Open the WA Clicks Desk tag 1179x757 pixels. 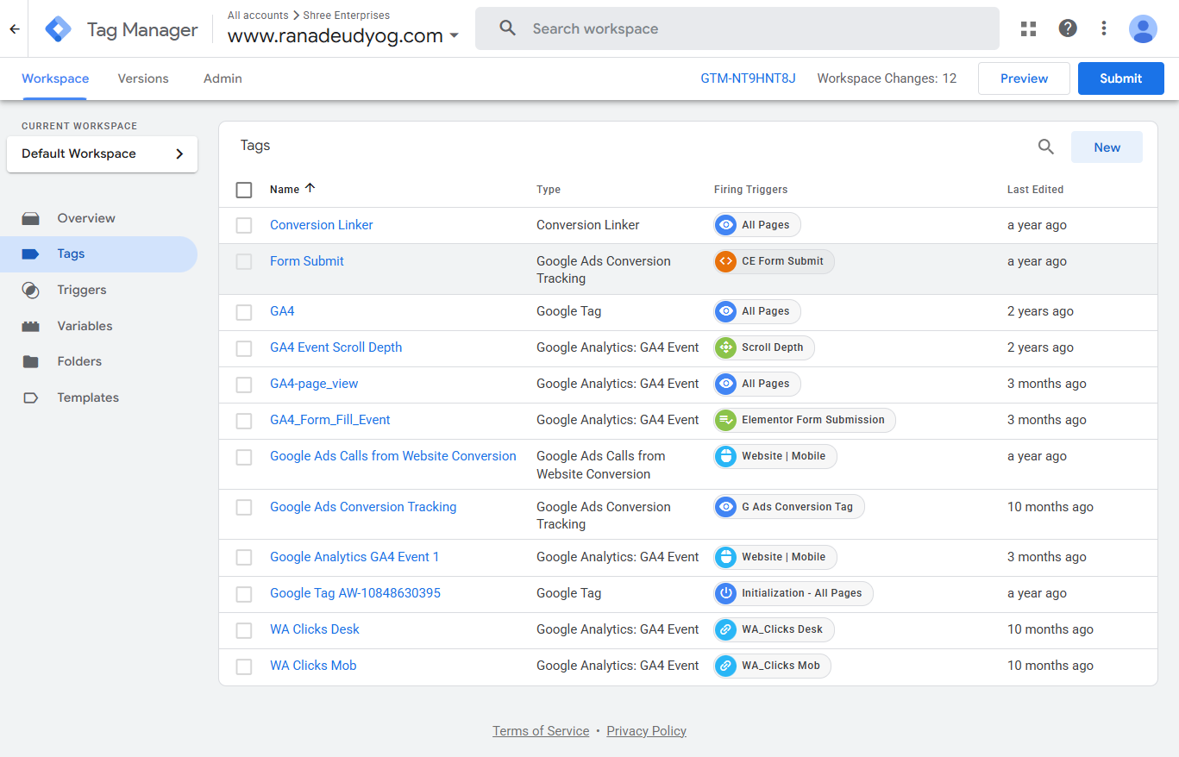click(x=315, y=629)
